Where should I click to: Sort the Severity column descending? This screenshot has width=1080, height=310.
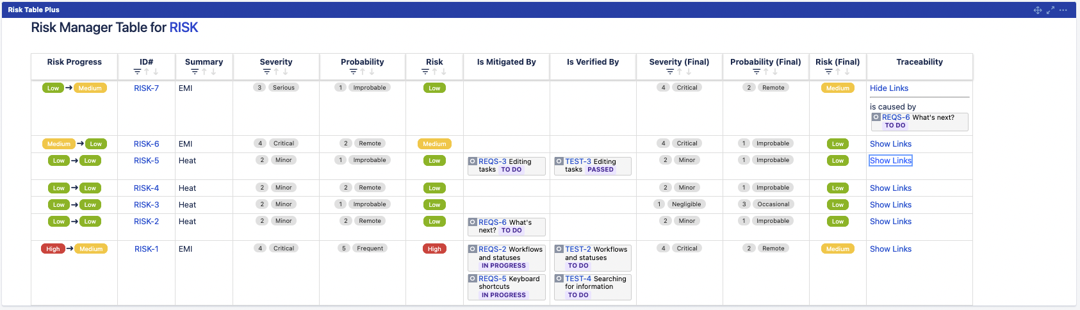[285, 72]
